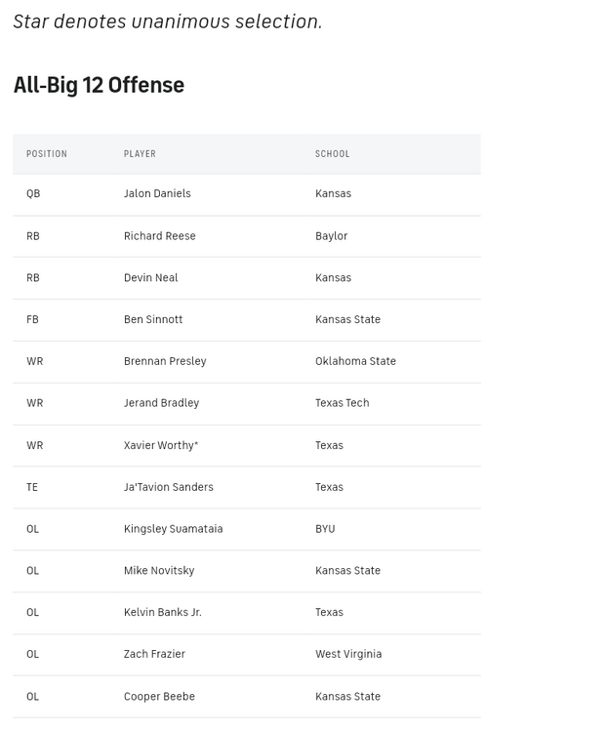Viewport: 606px width, 732px height.
Task: Select Kelvin Banks Jr. in the table
Action: 162,613
